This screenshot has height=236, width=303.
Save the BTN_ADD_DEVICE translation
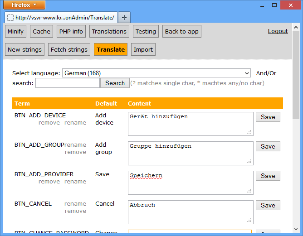pos(268,117)
